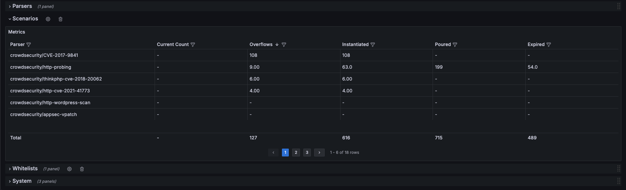626x190 pixels.
Task: Jump to page 3 of the table
Action: click(x=307, y=153)
